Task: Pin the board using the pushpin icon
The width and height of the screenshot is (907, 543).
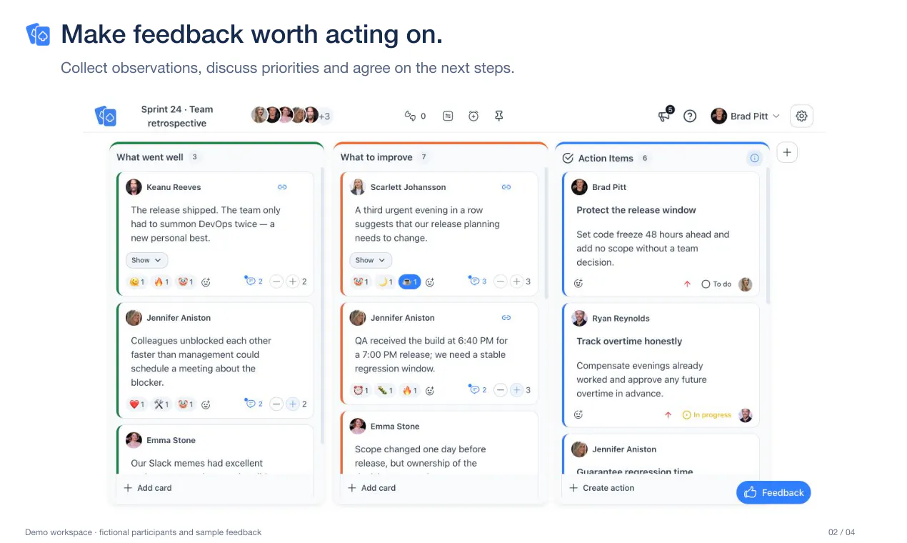Action: 499,116
